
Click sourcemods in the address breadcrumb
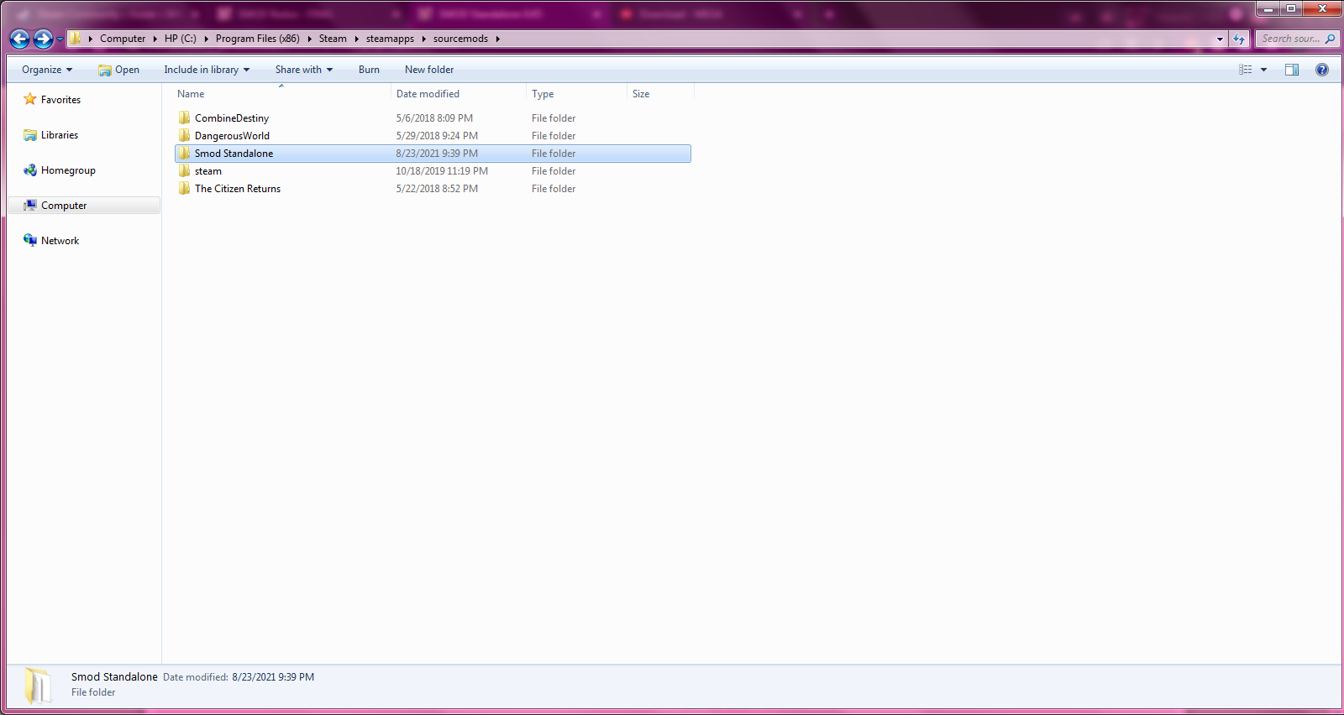[460, 39]
